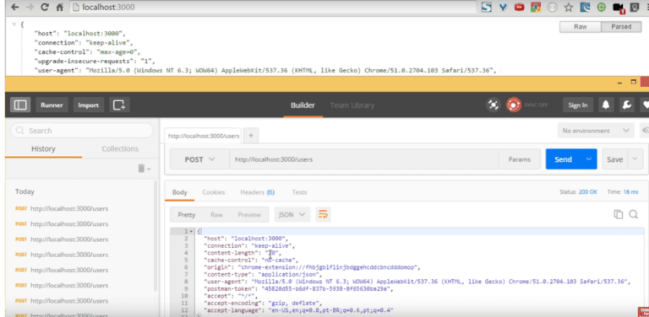Viewport: 649px width, 317px height.
Task: Toggle the wrap lines icon
Action: click(323, 214)
